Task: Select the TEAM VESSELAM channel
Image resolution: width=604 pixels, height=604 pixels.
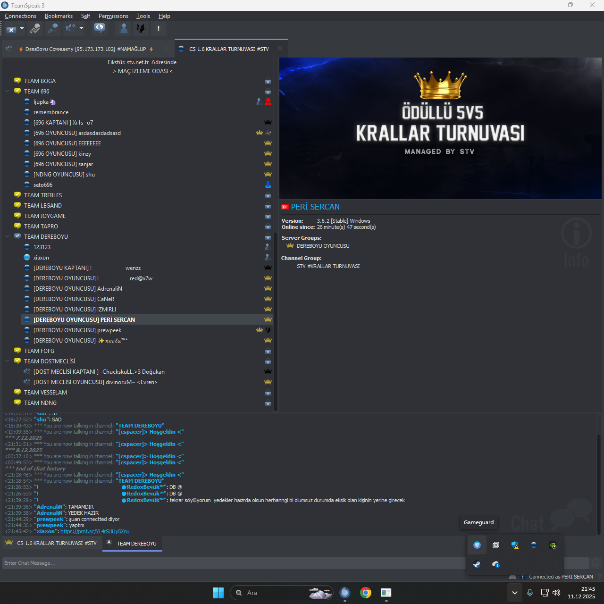Action: (45, 393)
